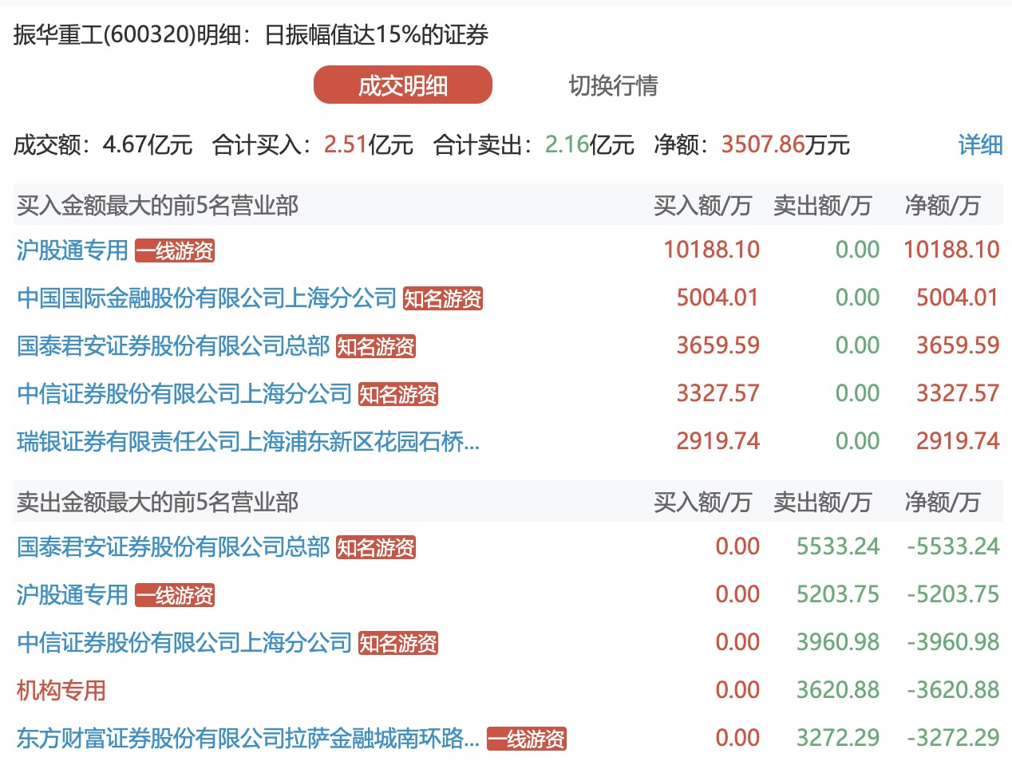Click net amount 10188.10 in buyer 沪股通专用 row
The height and width of the screenshot is (761, 1012).
coord(951,250)
